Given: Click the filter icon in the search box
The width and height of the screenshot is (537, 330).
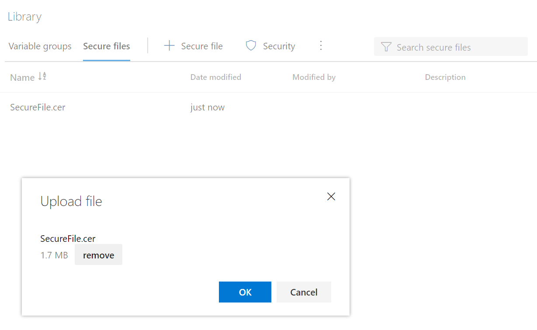Looking at the screenshot, I should coord(386,47).
